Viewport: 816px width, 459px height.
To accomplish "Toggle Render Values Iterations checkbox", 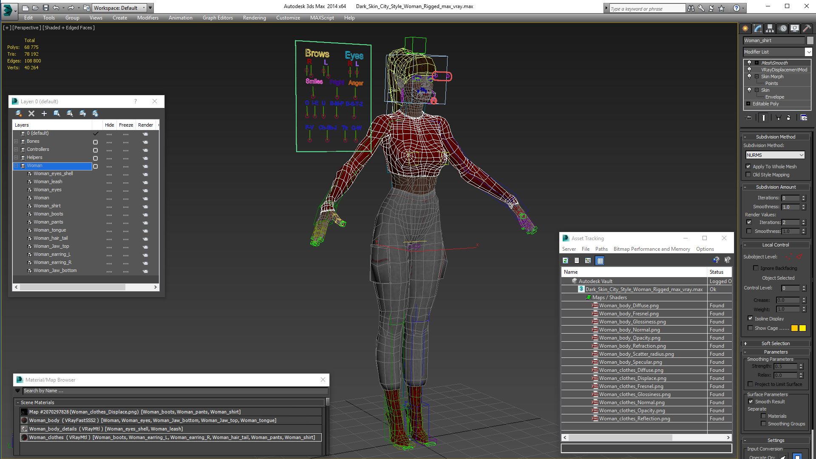I will [x=749, y=222].
